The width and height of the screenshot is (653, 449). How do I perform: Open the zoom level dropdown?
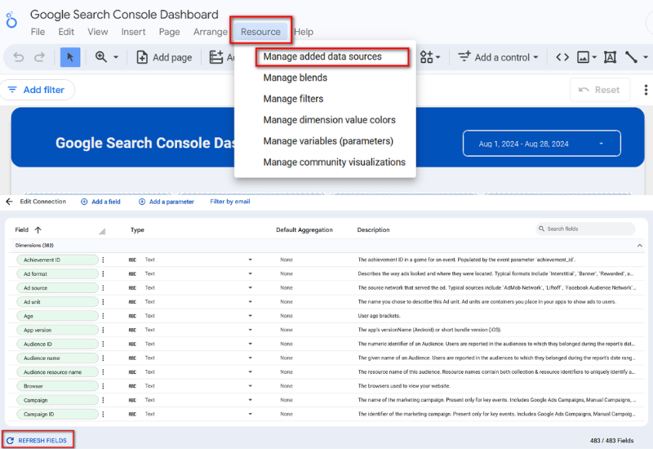[x=107, y=57]
